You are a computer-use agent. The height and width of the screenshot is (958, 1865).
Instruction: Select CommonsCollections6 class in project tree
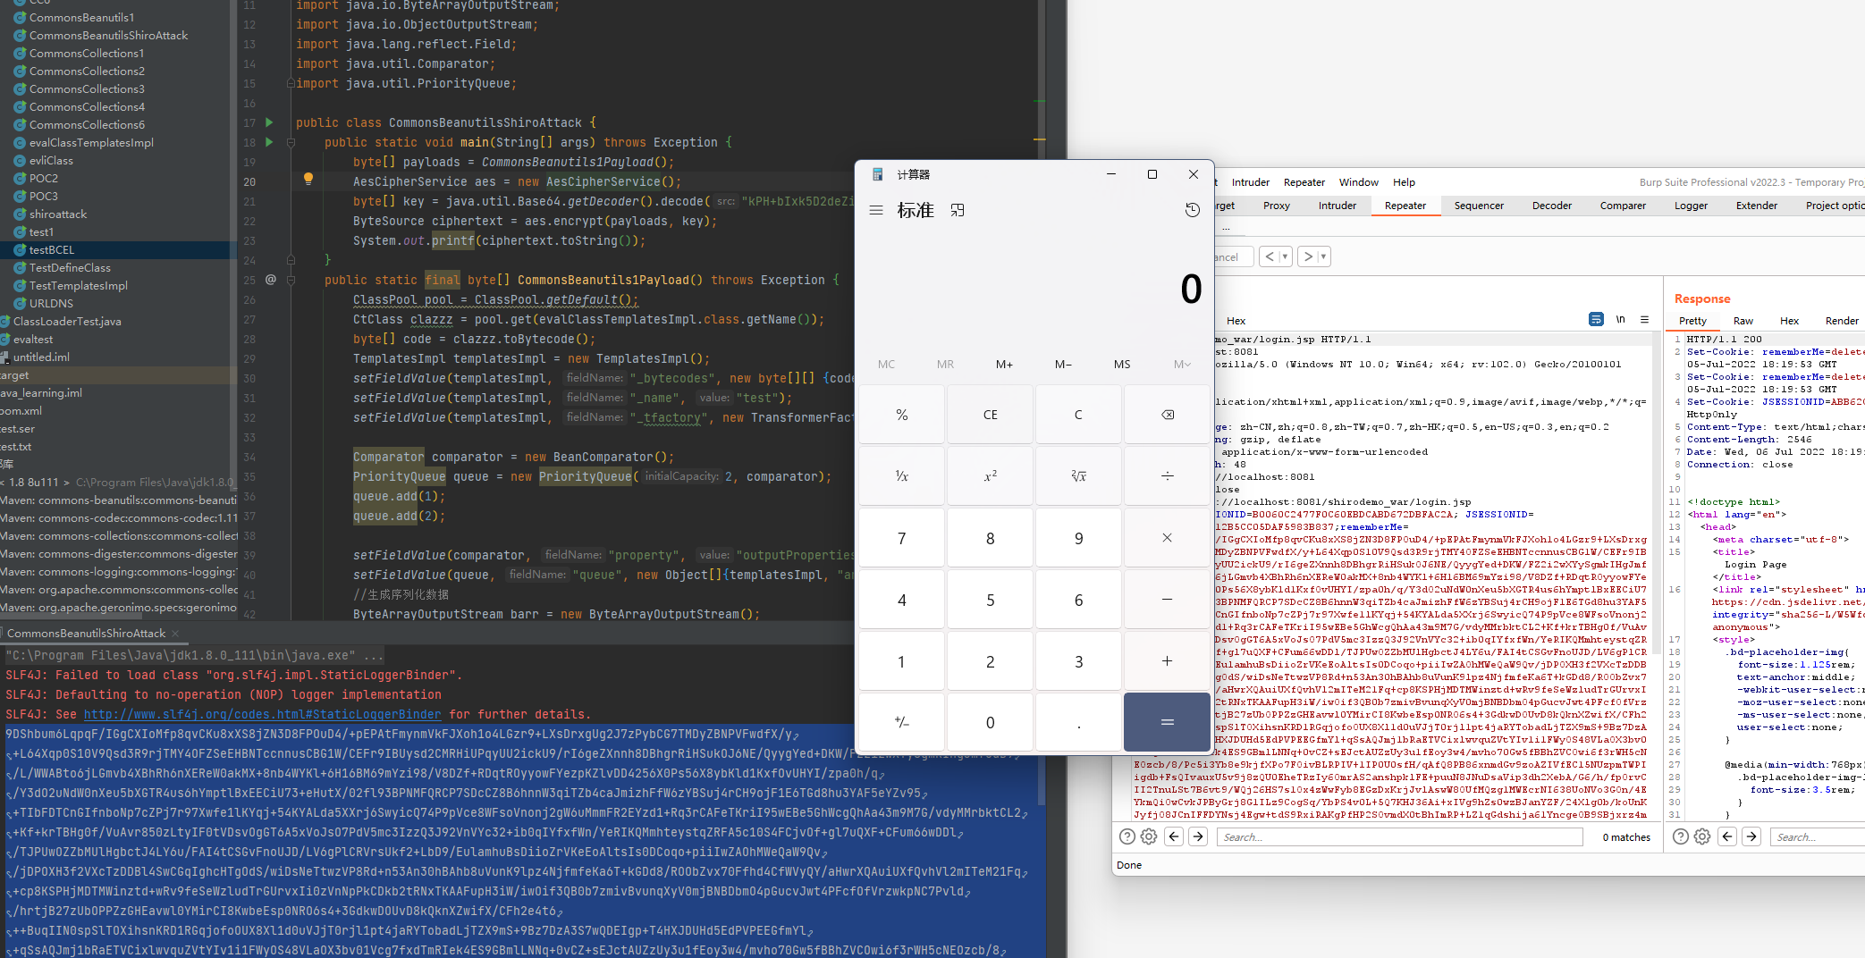(87, 124)
